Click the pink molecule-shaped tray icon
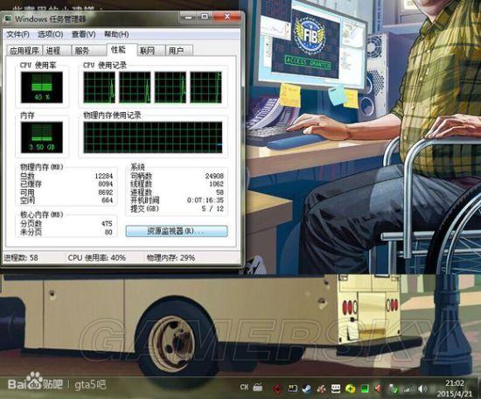This screenshot has height=399, width=481. [x=321, y=389]
